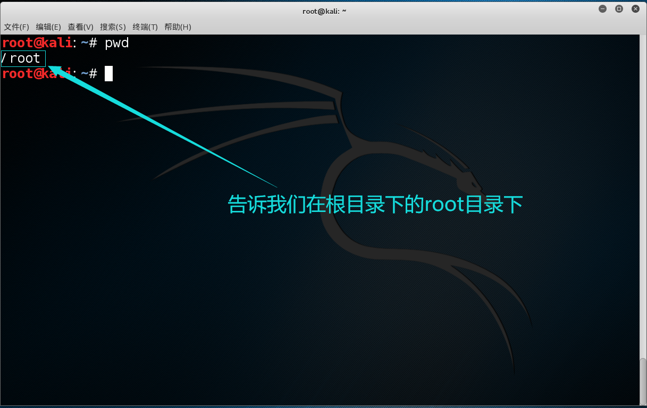This screenshot has width=647, height=408.
Task: Open the 编辑(E) menu
Action: tap(48, 27)
